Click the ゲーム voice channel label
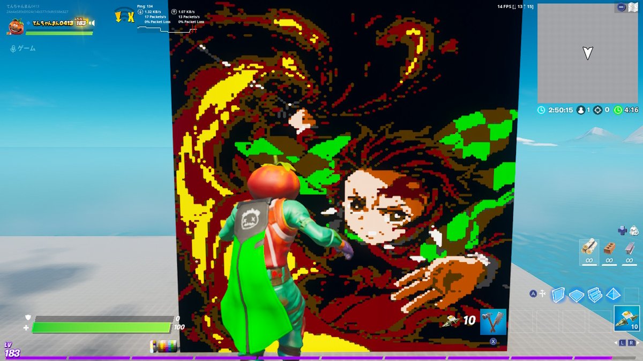Screen dimensions: 643x361 27,48
